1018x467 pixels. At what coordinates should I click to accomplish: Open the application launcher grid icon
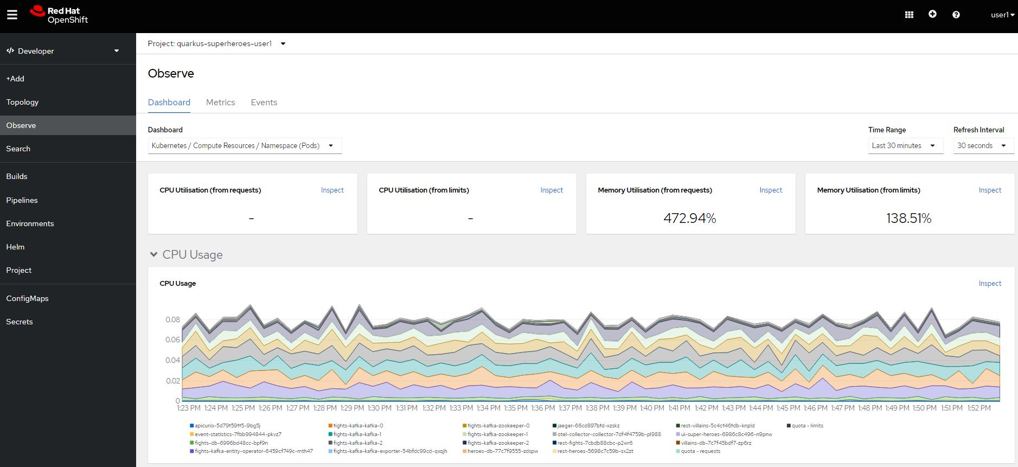(909, 15)
